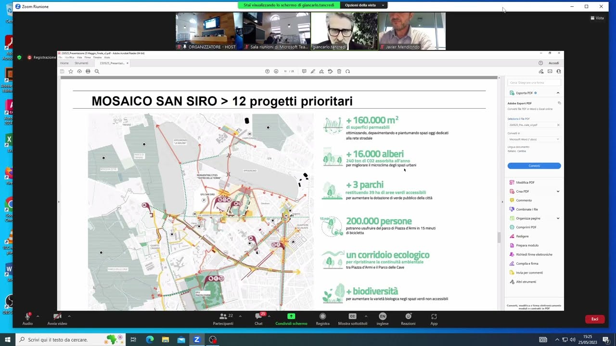Open the Partecipanti panel

[x=223, y=316]
